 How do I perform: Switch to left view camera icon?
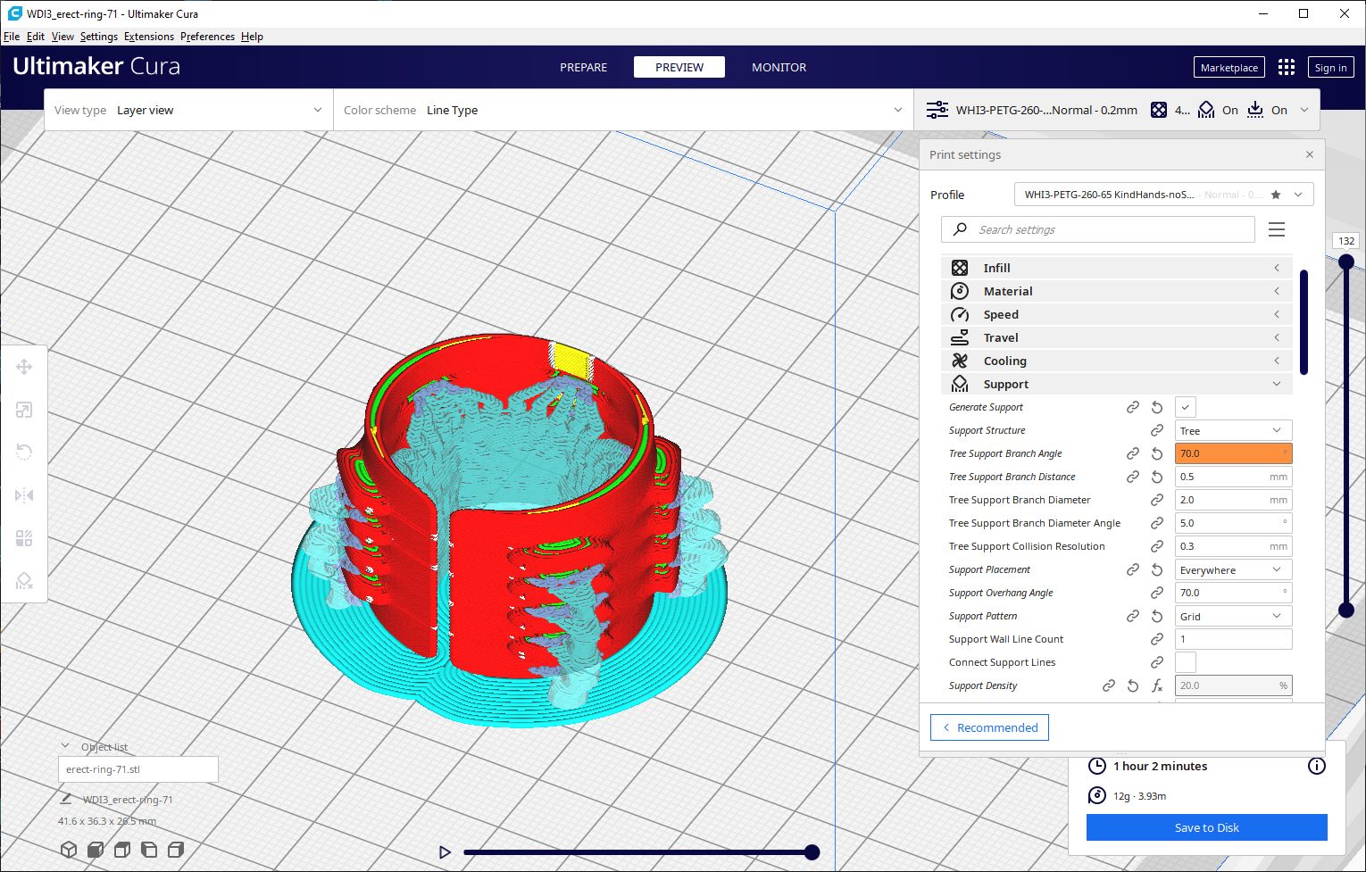coord(149,850)
